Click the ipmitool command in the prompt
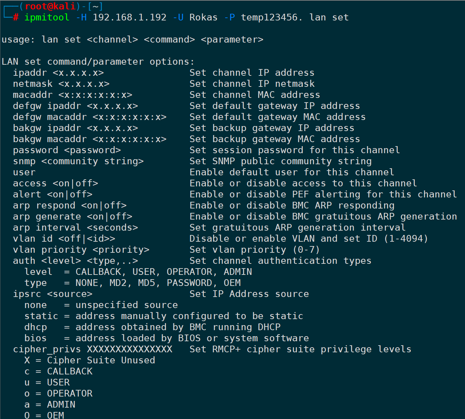 tap(47, 17)
